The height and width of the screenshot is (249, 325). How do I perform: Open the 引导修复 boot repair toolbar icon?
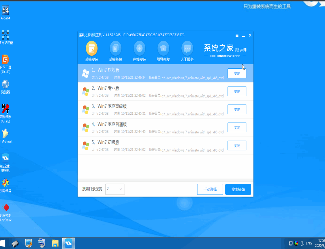coord(163,49)
